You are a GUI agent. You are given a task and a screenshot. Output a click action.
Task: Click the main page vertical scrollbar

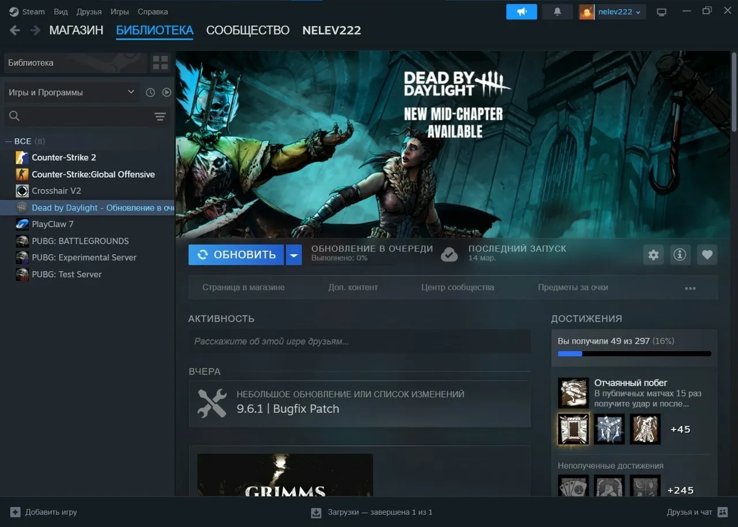[734, 92]
